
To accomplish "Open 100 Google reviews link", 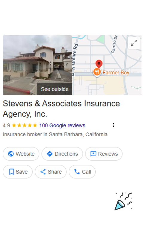I will (x=62, y=125).
